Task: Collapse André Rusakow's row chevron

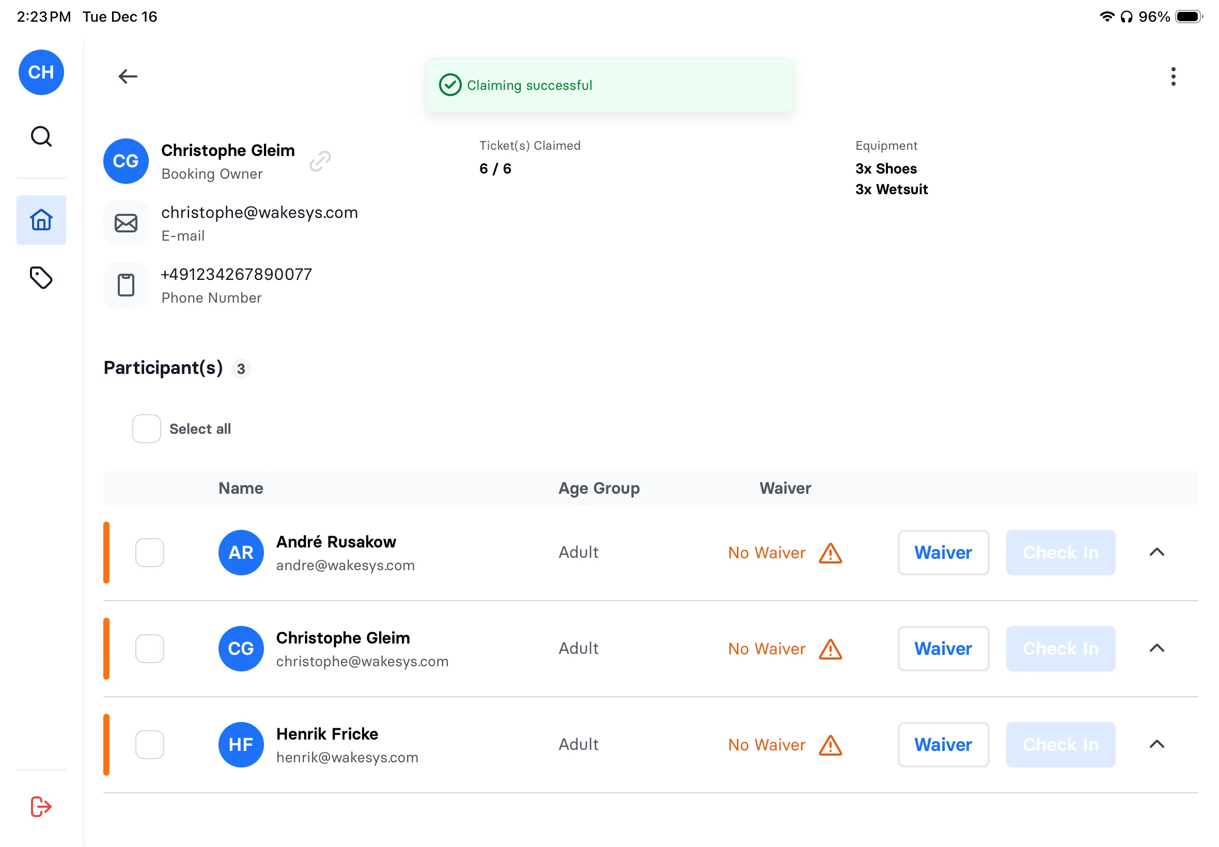Action: click(x=1157, y=553)
